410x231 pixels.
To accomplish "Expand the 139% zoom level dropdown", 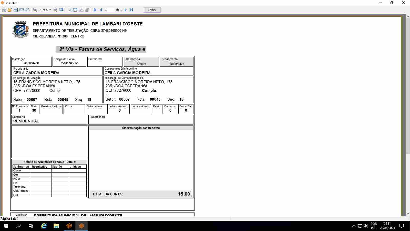I will [50, 10].
